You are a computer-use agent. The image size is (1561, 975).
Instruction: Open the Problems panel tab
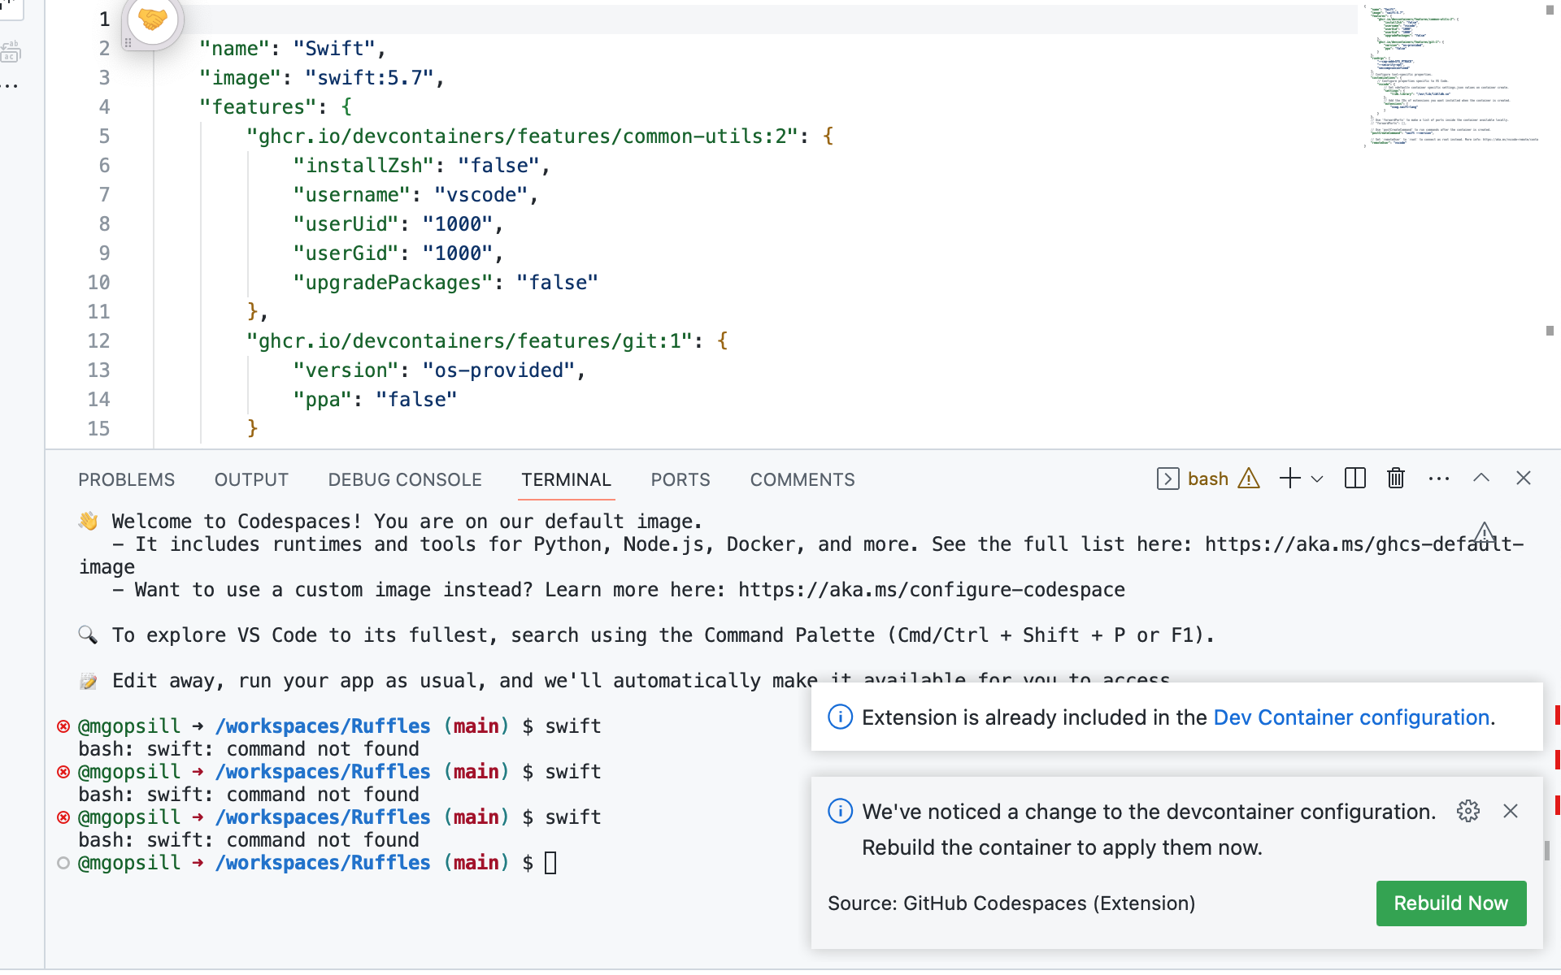[x=126, y=479]
